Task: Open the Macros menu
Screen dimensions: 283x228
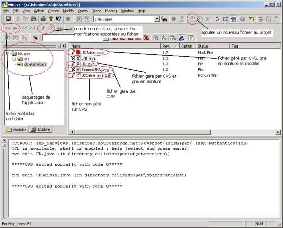Action: pyautogui.click(x=111, y=11)
